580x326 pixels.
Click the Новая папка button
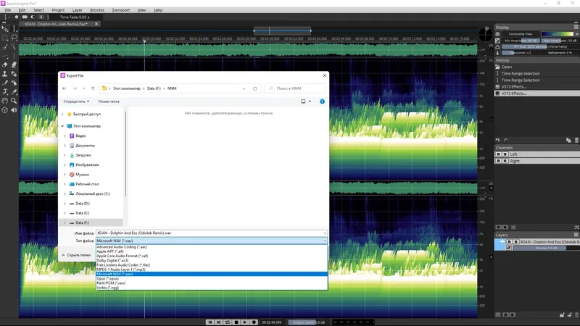(109, 101)
